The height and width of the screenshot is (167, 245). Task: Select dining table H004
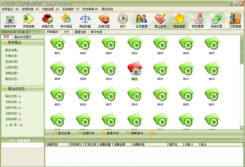pyautogui.click(x=134, y=45)
